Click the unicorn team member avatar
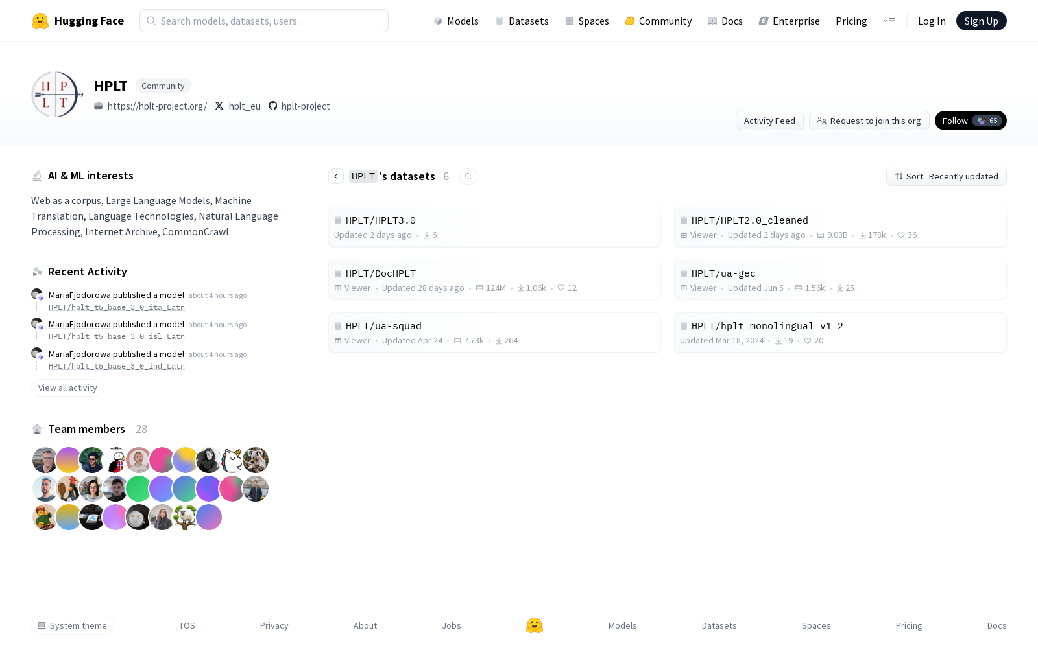 tap(232, 460)
